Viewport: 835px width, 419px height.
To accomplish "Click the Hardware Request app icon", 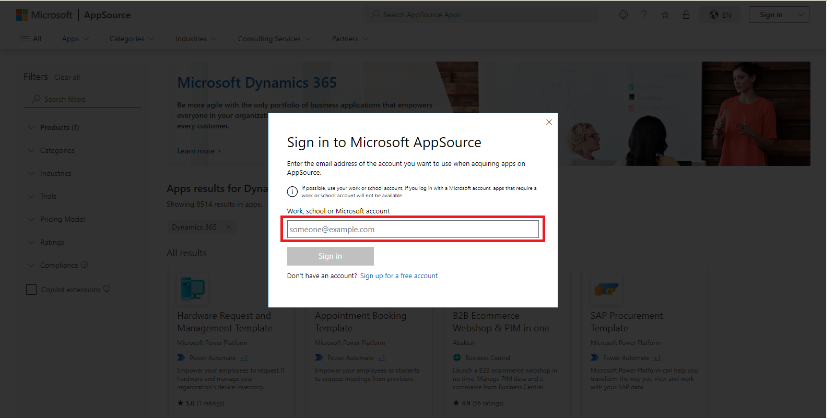I will pos(192,289).
